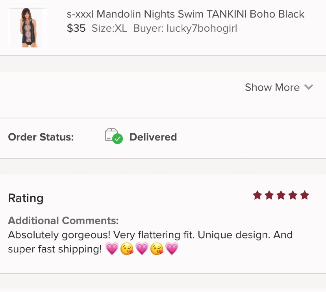Click the $35 price

(76, 28)
